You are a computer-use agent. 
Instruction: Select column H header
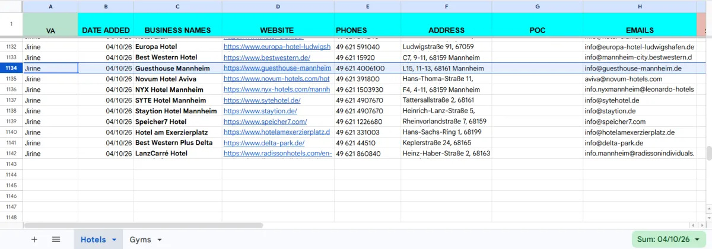click(x=640, y=7)
